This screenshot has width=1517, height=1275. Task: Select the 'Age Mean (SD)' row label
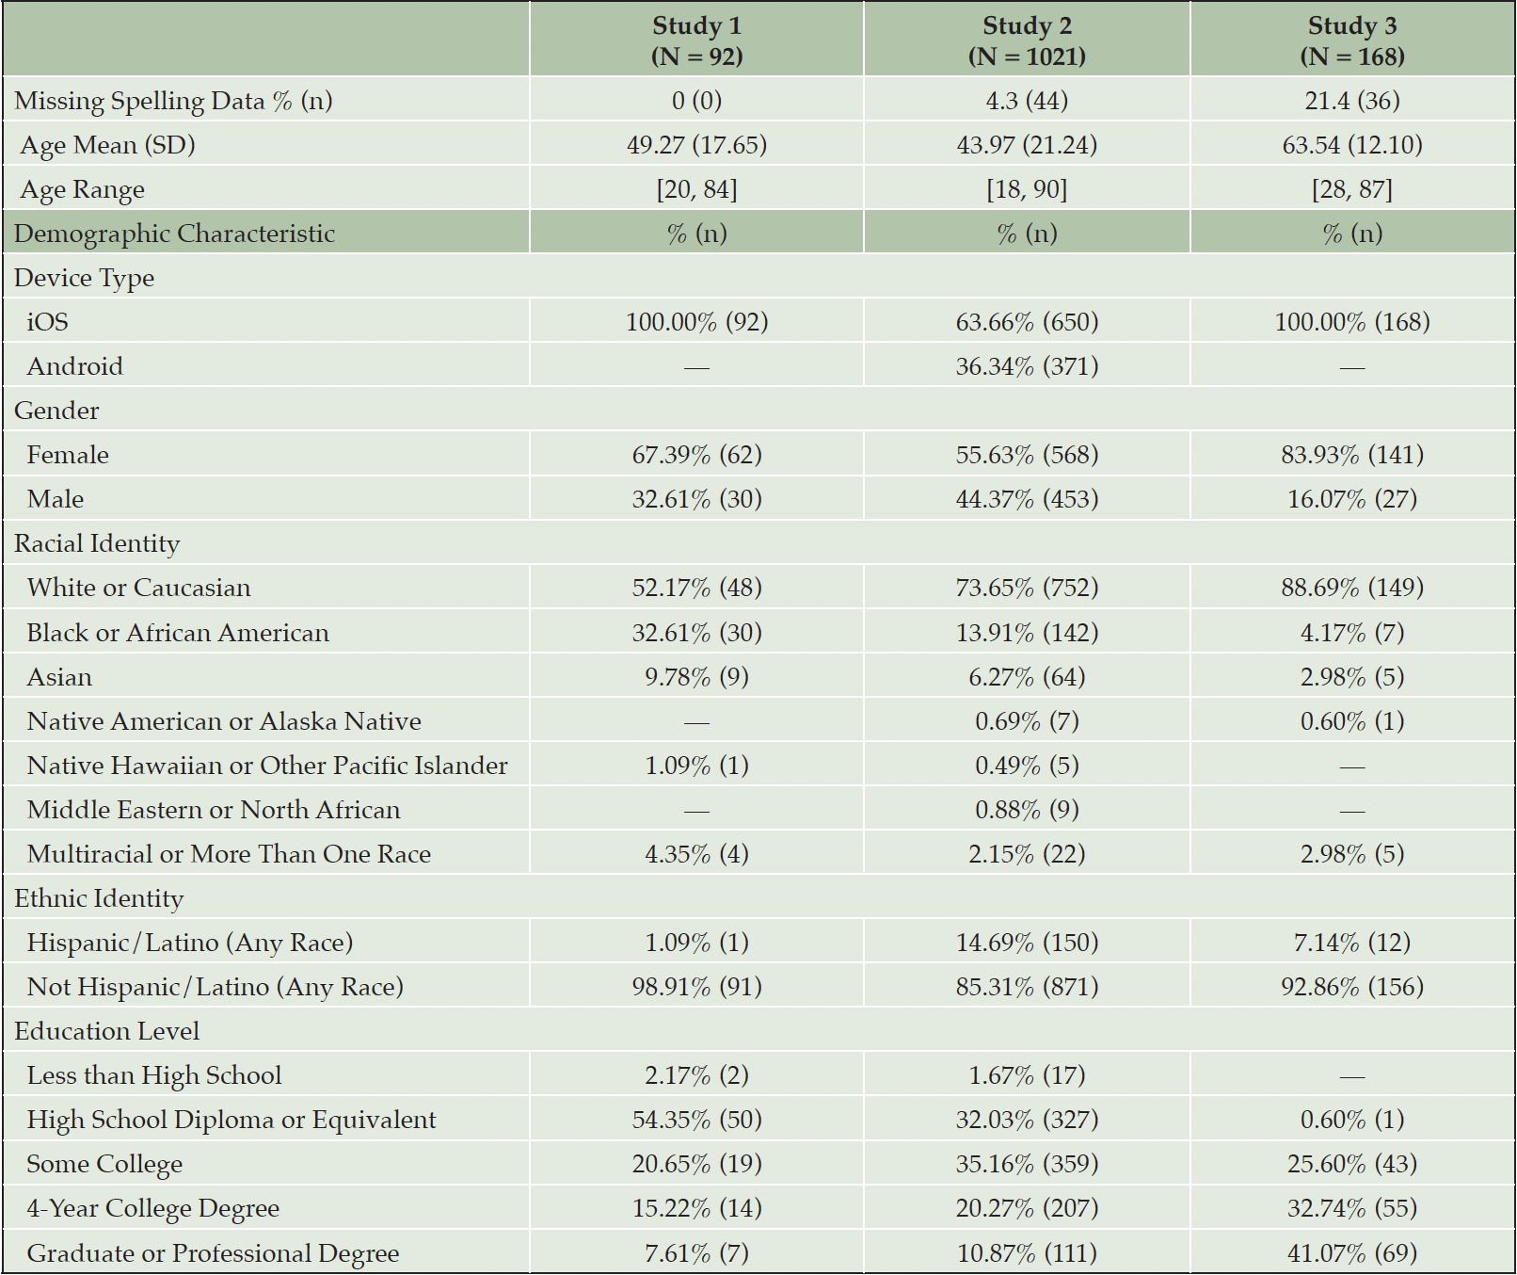[x=107, y=145]
